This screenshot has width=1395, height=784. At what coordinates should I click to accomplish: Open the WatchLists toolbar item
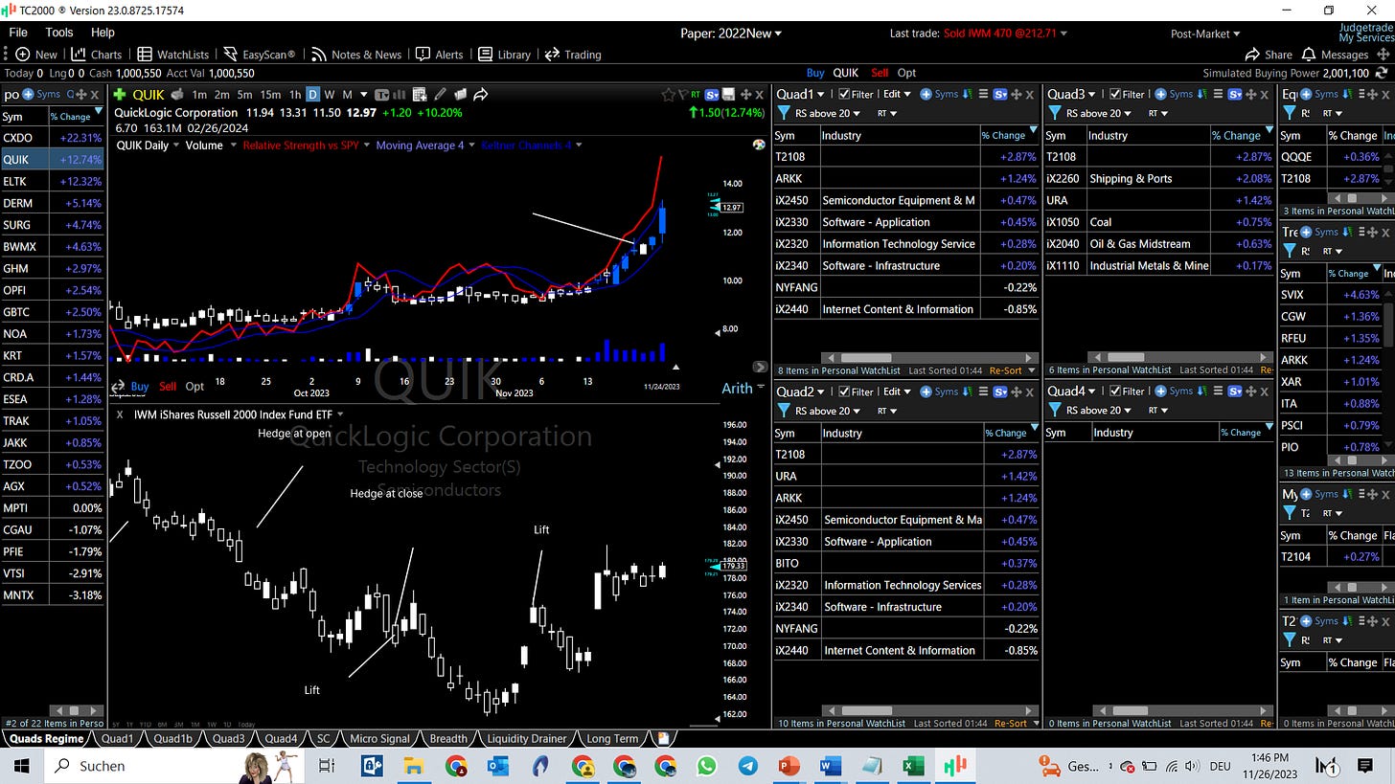pos(172,55)
